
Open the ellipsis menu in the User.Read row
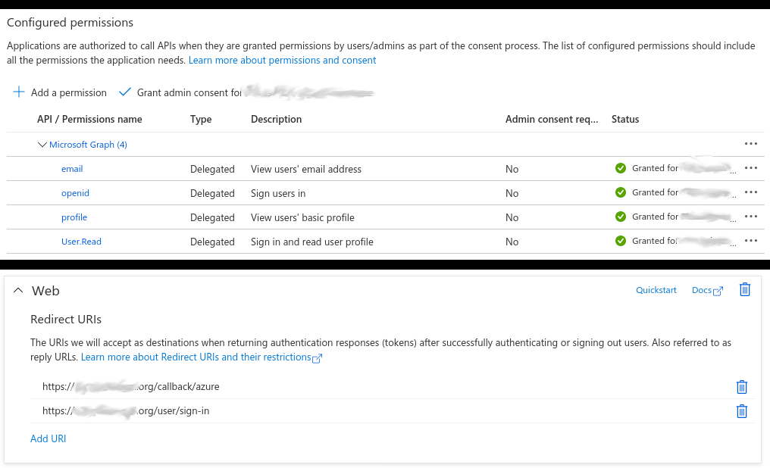(750, 241)
